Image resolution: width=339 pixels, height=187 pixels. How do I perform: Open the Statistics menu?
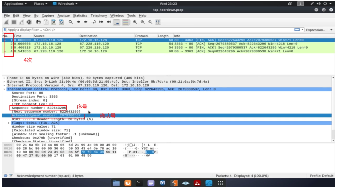coord(80,16)
